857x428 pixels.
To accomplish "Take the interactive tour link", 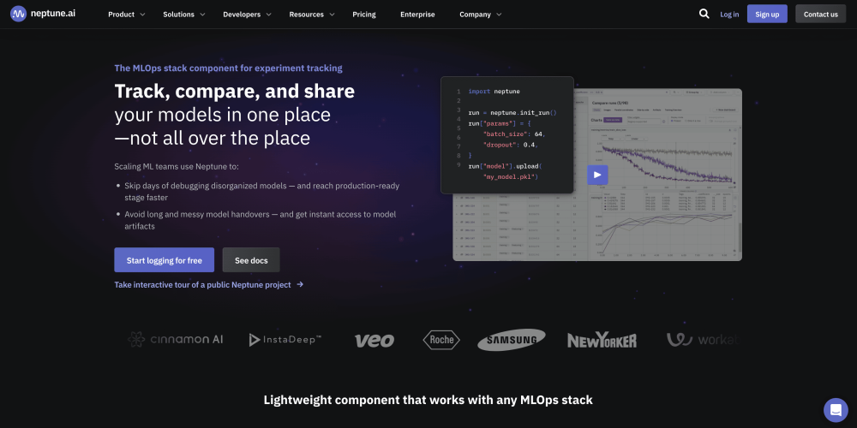I will [x=208, y=285].
